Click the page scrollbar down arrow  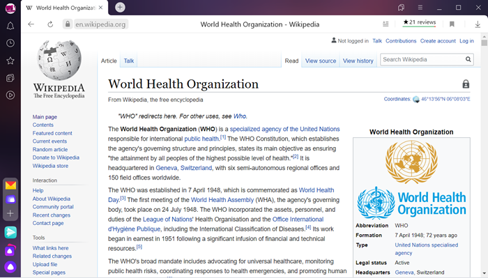tap(485, 272)
